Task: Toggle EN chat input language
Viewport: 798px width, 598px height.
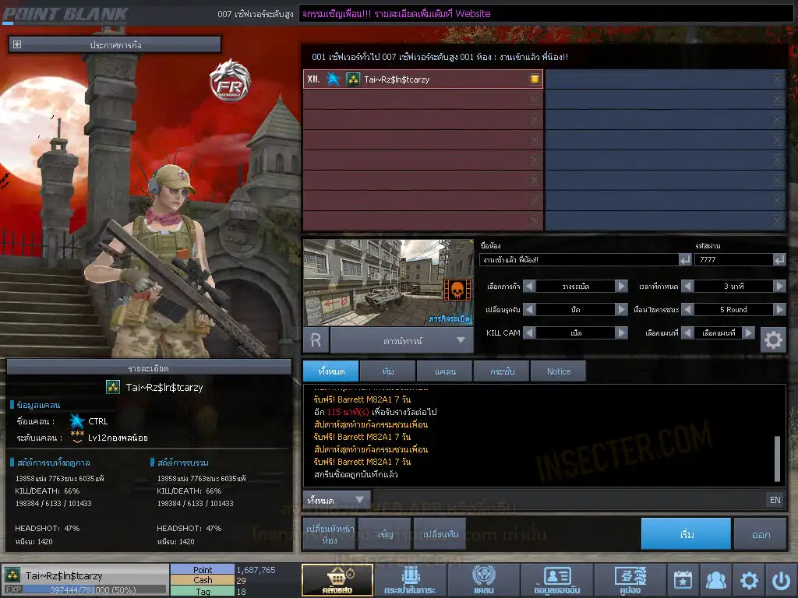Action: [x=775, y=500]
